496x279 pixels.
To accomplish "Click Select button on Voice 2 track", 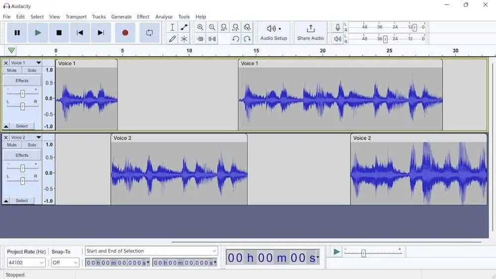I will click(22, 201).
